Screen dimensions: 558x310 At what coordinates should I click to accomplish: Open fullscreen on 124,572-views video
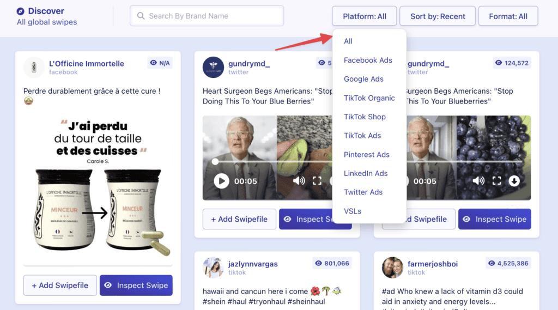tap(496, 181)
